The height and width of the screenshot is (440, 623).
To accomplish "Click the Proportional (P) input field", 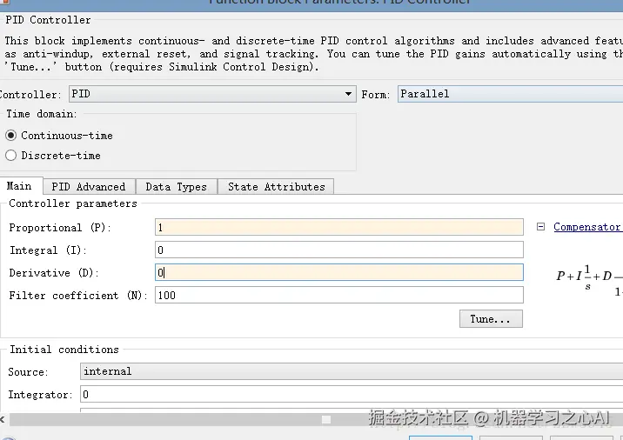I will [x=339, y=227].
